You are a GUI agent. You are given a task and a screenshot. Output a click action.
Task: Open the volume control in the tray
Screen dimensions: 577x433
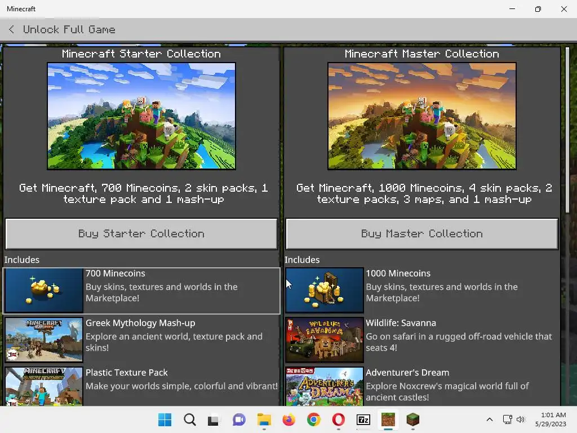(x=520, y=419)
